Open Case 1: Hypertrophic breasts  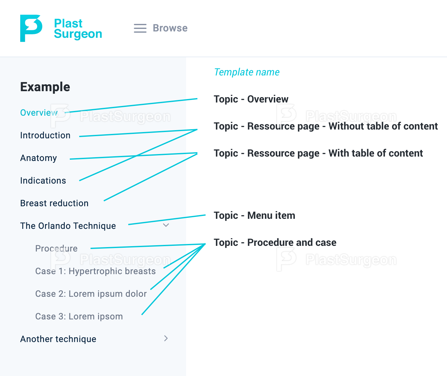click(x=96, y=271)
